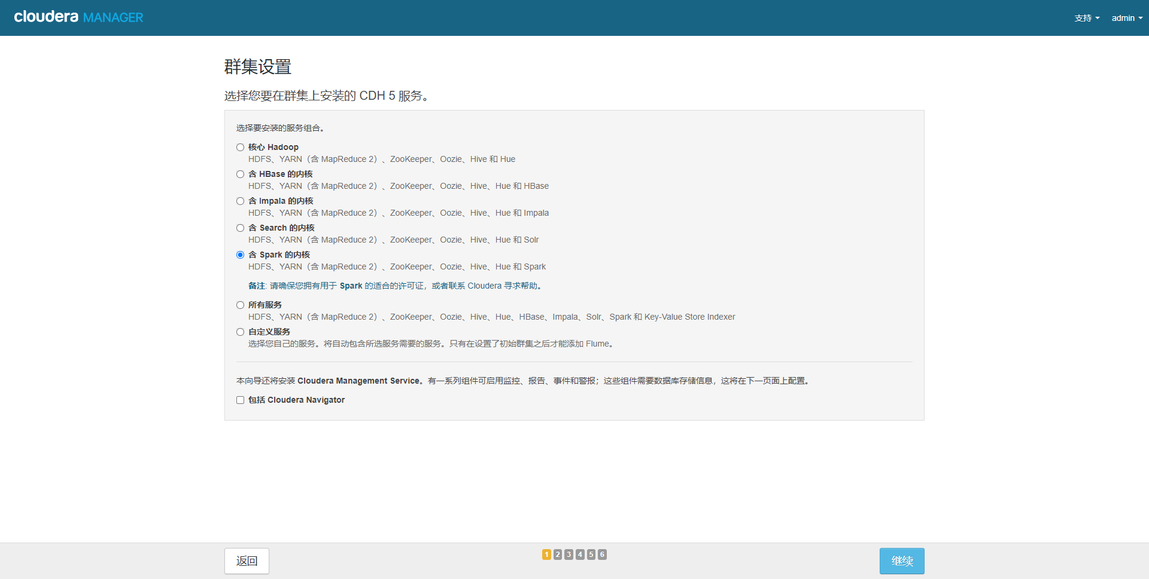Click the description ending in 'Hue 和 HBase'
The width and height of the screenshot is (1149, 579).
point(399,186)
